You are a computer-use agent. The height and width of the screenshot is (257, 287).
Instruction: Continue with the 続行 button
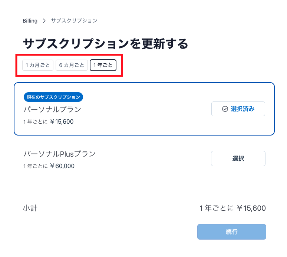click(x=231, y=232)
